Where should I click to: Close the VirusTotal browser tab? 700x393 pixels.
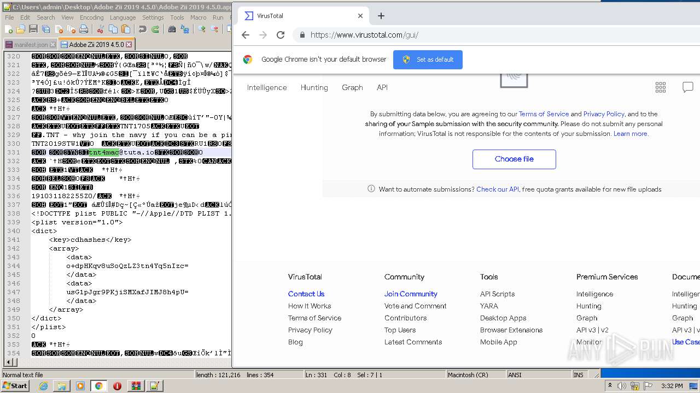tap(360, 16)
